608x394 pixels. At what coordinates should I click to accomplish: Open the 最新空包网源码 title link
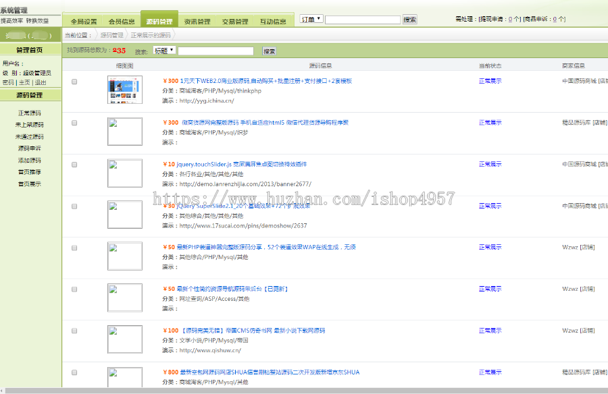click(270, 372)
